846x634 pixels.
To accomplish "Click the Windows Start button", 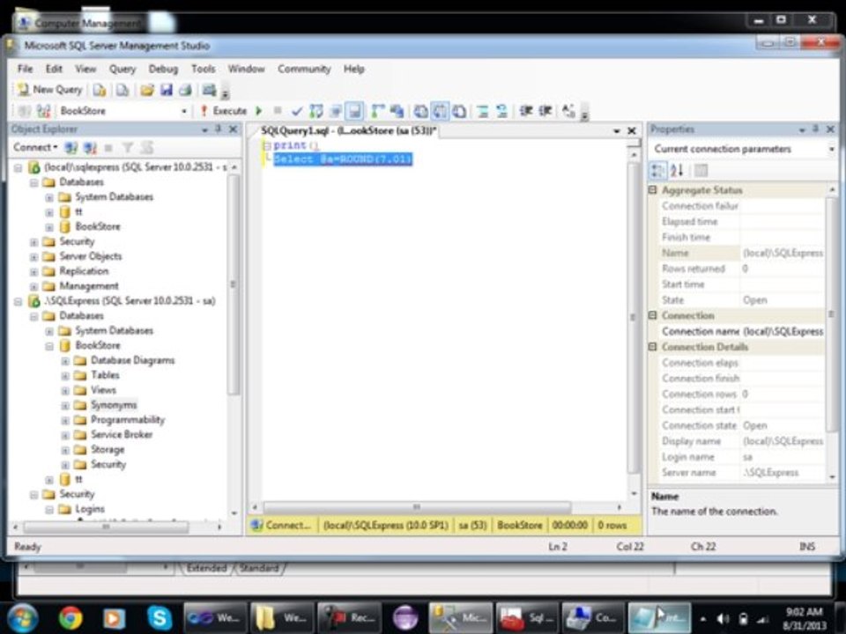I will click(21, 617).
